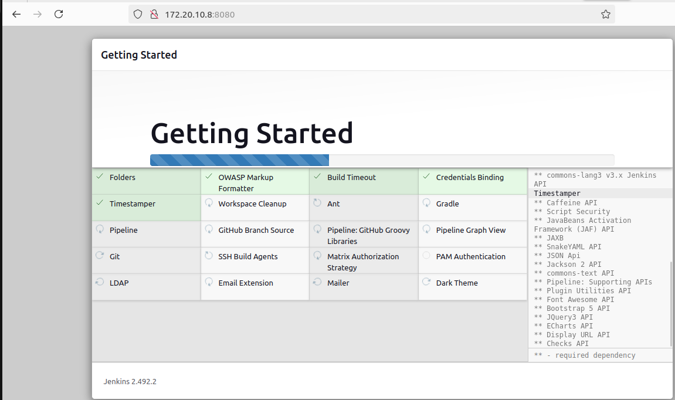Viewport: 675px width, 400px height.
Task: Click the Folders plugin label
Action: 122,177
